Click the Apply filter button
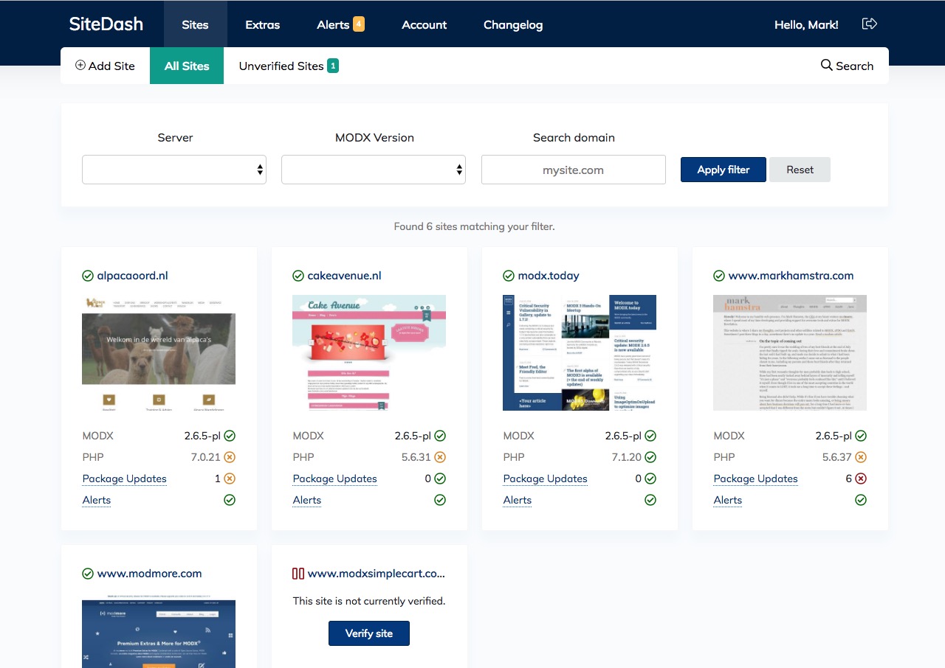Screen dimensions: 945x668 point(723,169)
